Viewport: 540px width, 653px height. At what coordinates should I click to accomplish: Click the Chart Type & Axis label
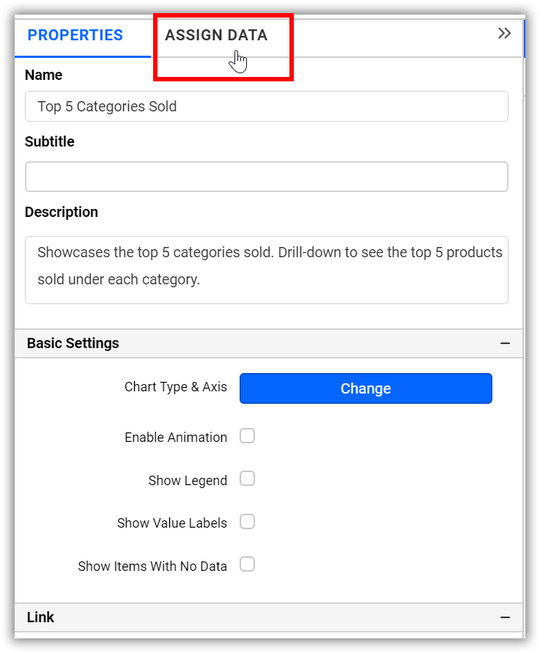(176, 387)
